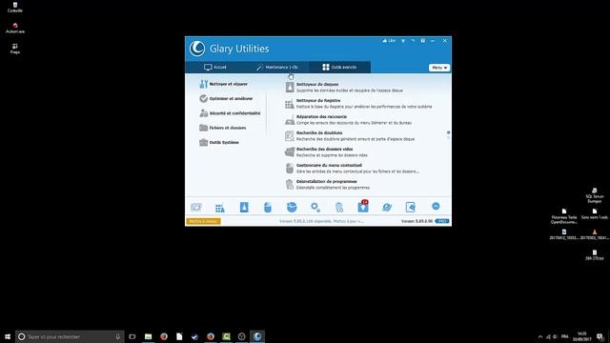Select Outils Système category

coord(219,142)
